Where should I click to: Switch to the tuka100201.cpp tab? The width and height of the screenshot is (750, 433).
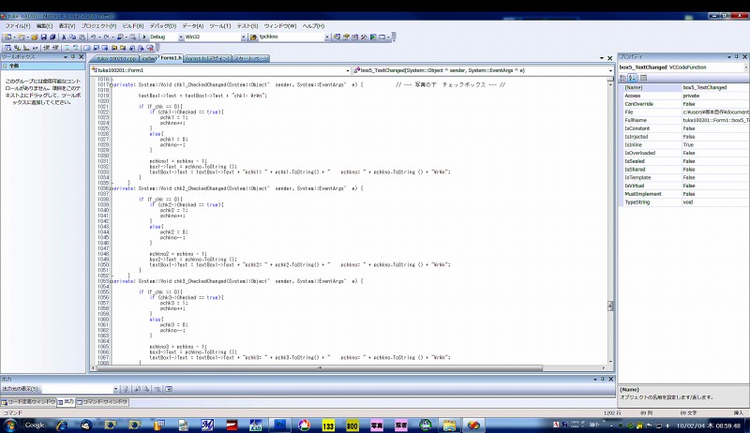[114, 57]
